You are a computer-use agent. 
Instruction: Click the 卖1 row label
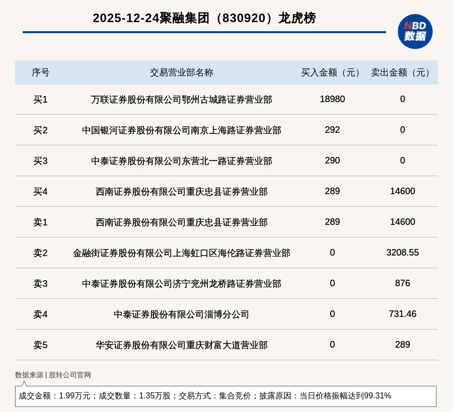coord(40,222)
